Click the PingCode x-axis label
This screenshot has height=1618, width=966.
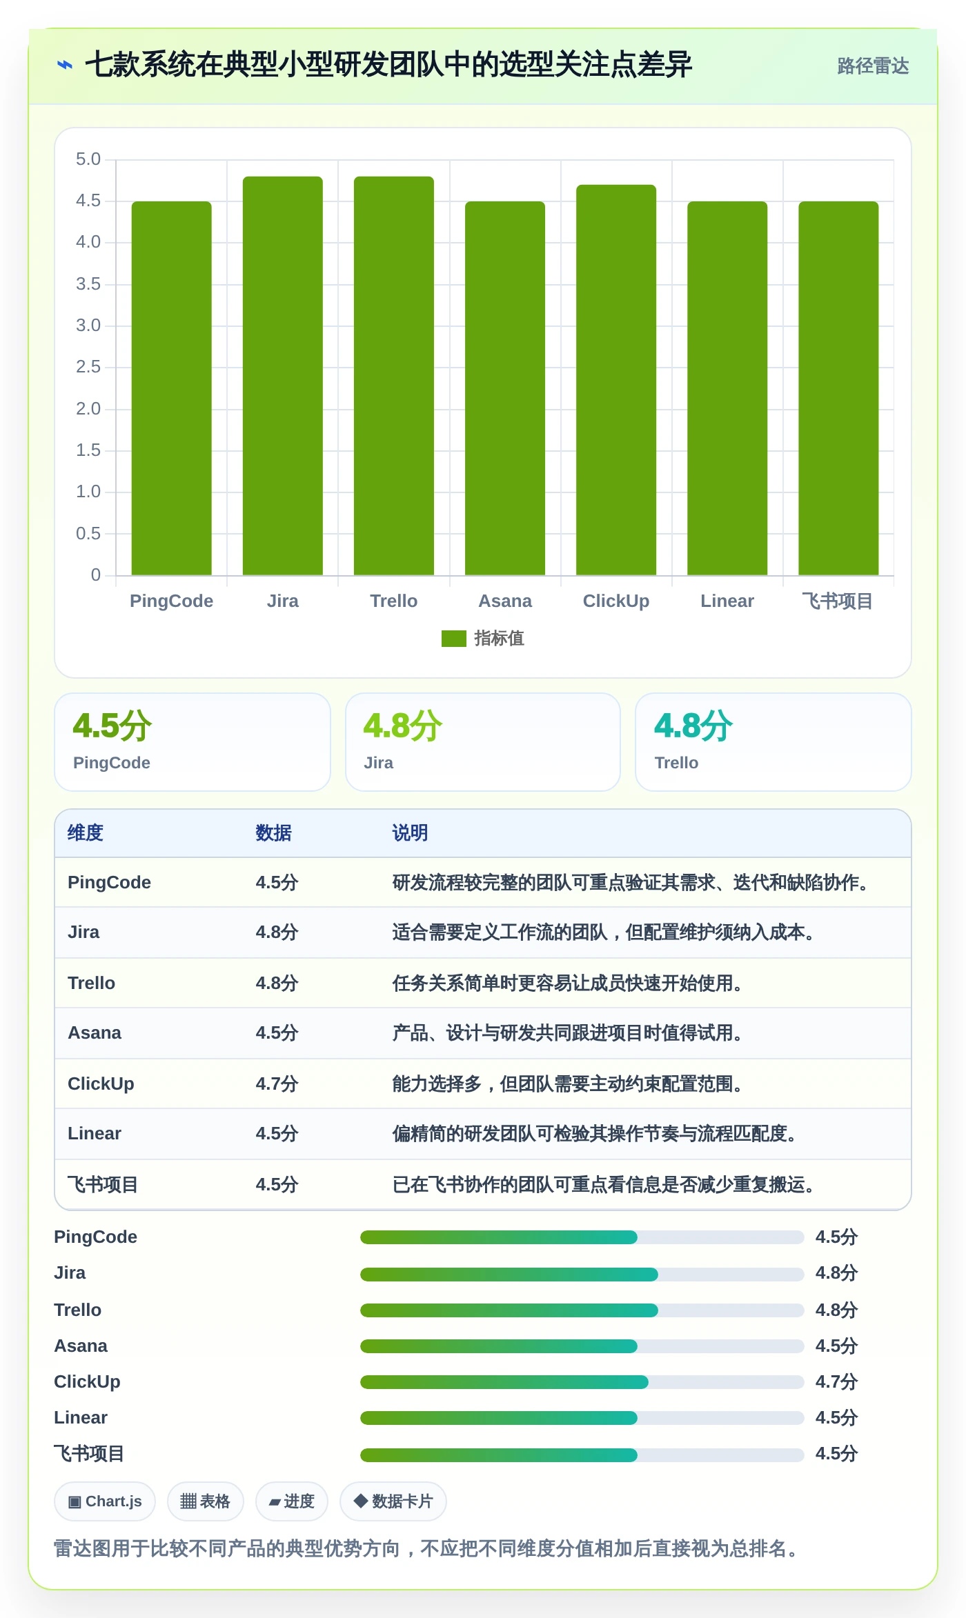(172, 601)
